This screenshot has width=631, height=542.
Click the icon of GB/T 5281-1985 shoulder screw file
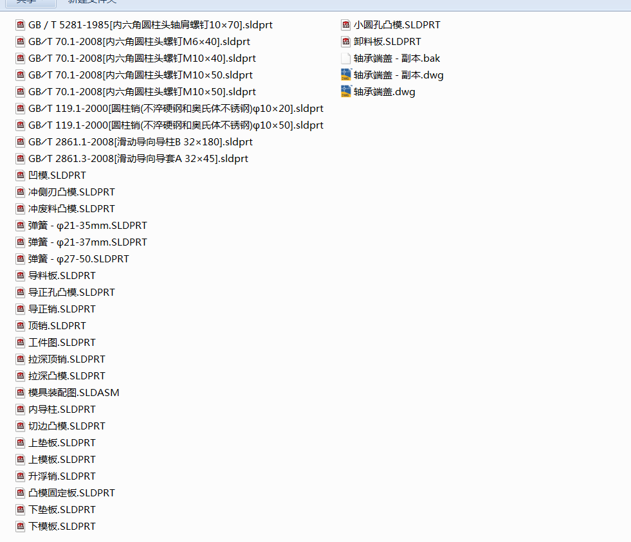point(21,25)
